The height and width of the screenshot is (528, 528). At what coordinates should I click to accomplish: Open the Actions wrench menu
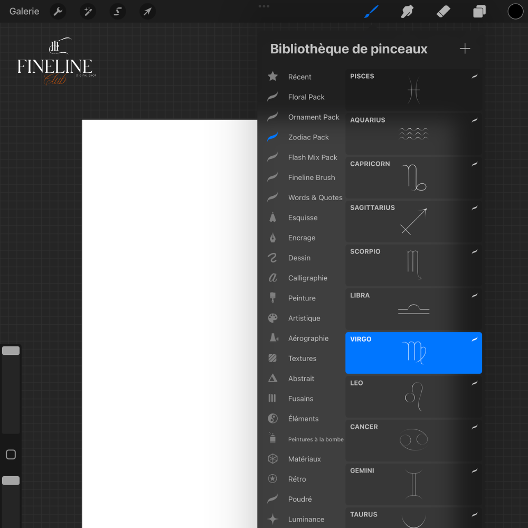tap(58, 11)
